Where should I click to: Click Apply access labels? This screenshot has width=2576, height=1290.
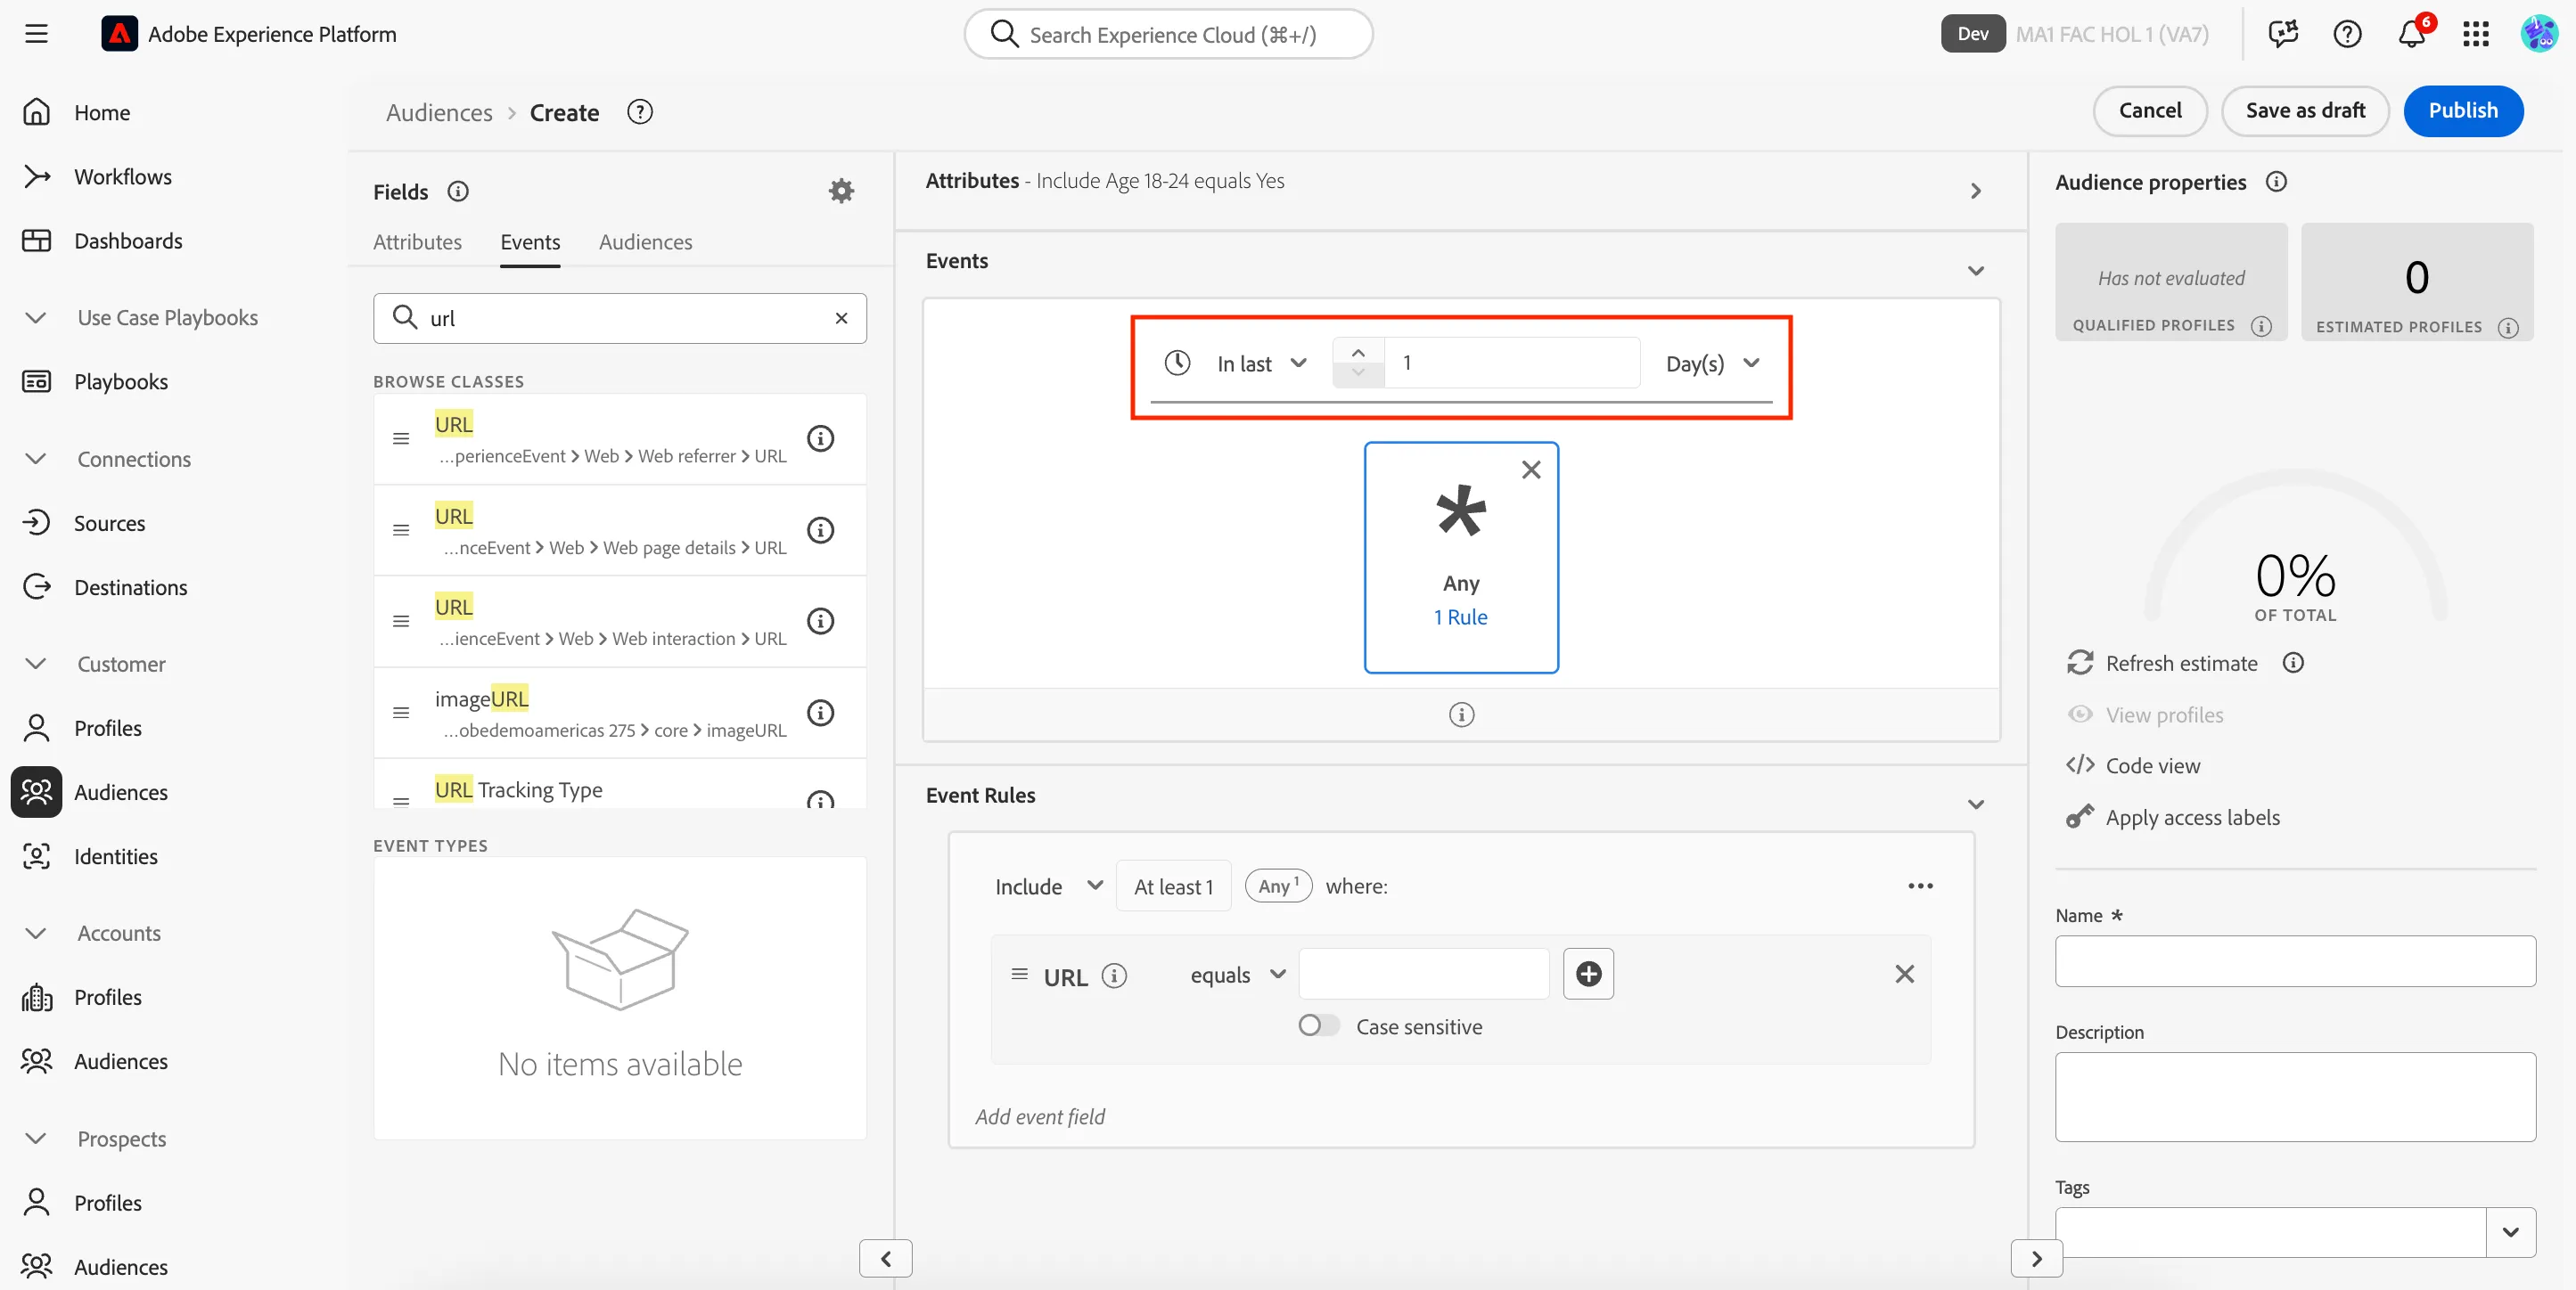pos(2173,817)
